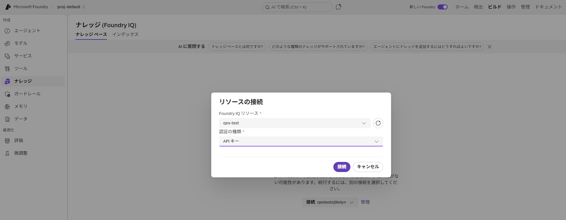
Task: Focus the AI で検索 search field
Action: [297, 7]
